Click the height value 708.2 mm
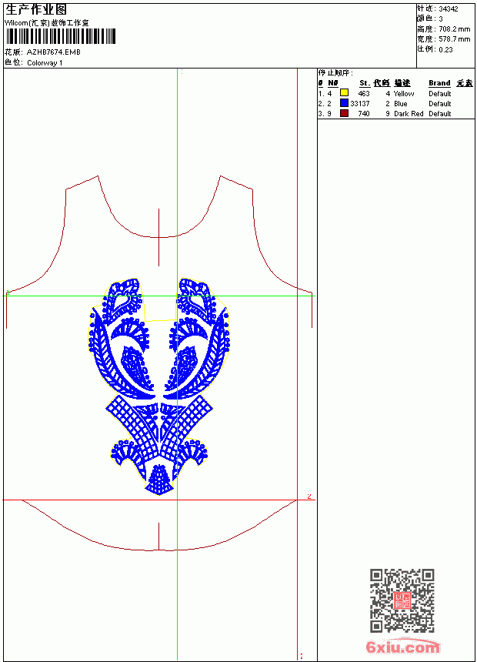Viewport: 477px width, 662px height. click(x=454, y=29)
